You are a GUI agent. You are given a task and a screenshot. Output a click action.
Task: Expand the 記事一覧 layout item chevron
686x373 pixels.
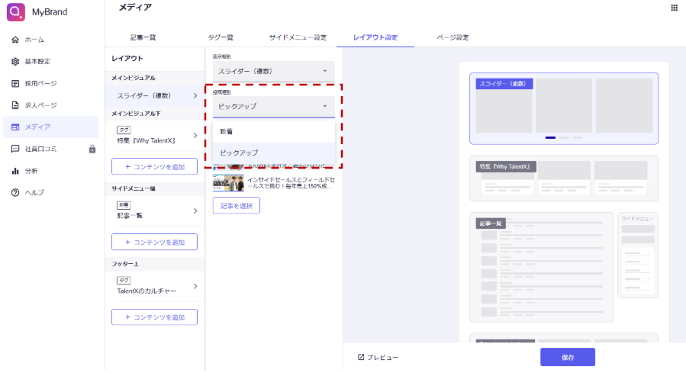[195, 211]
